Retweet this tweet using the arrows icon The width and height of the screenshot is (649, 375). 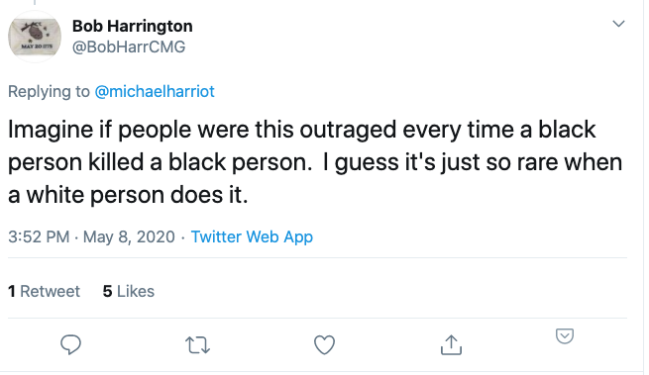(x=197, y=345)
